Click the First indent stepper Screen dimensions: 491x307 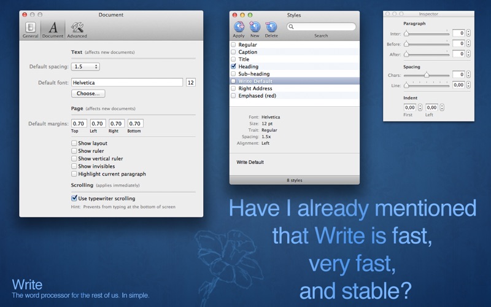[x=420, y=107]
